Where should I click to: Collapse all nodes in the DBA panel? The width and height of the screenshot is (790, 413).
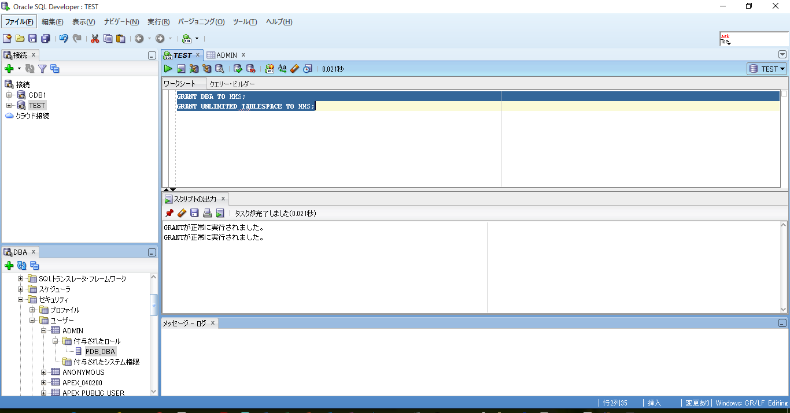(x=35, y=266)
